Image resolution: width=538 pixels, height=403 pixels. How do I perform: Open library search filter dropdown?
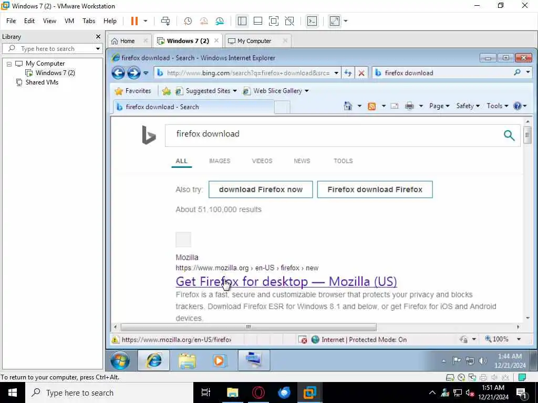click(x=98, y=49)
